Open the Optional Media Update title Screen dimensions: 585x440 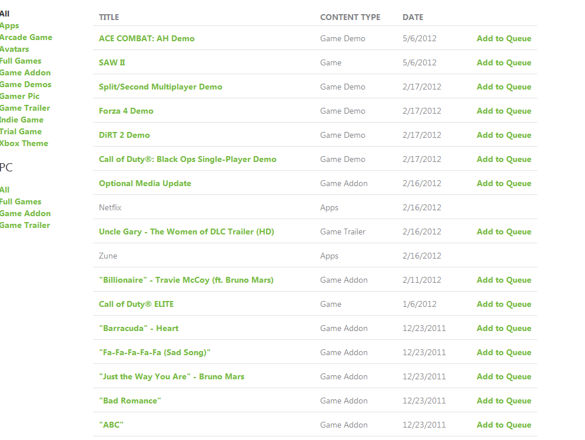click(x=145, y=183)
